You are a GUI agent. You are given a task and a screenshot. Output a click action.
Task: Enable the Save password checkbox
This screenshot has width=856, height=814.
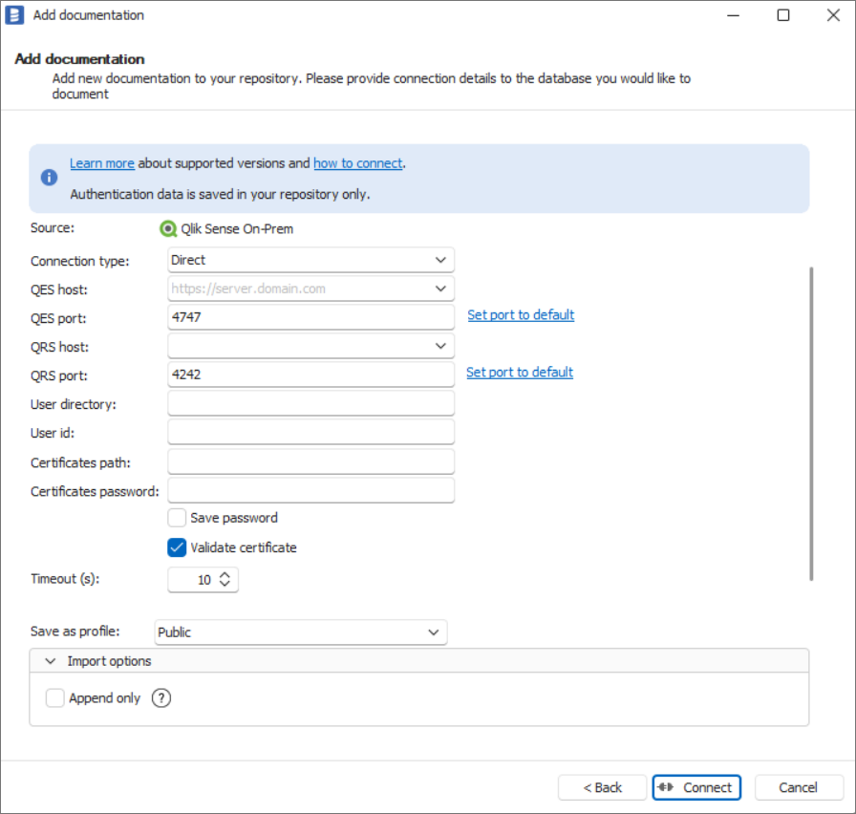pos(177,518)
